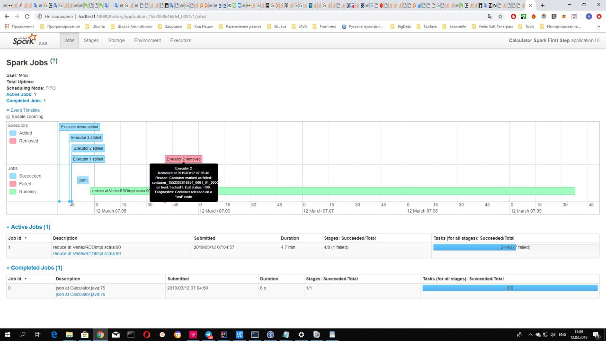Collapse the Event Timeline section
The image size is (606, 341).
click(23, 110)
